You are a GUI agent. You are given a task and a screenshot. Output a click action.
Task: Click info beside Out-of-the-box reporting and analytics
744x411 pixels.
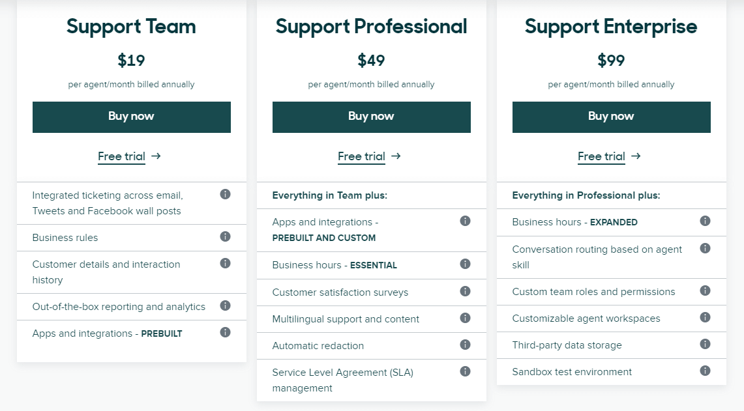click(x=225, y=306)
